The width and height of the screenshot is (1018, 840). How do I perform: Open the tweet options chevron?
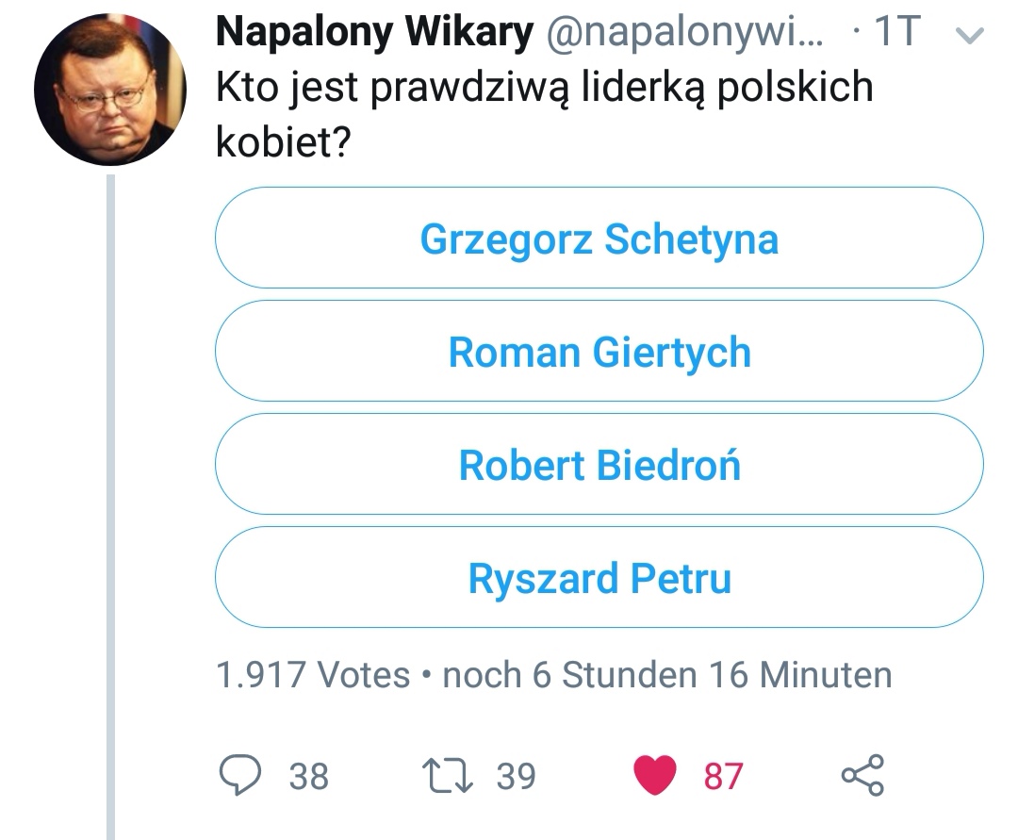click(x=970, y=36)
